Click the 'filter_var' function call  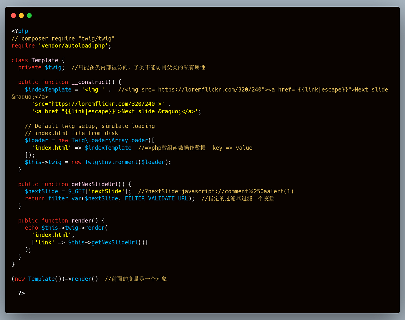coord(65,199)
